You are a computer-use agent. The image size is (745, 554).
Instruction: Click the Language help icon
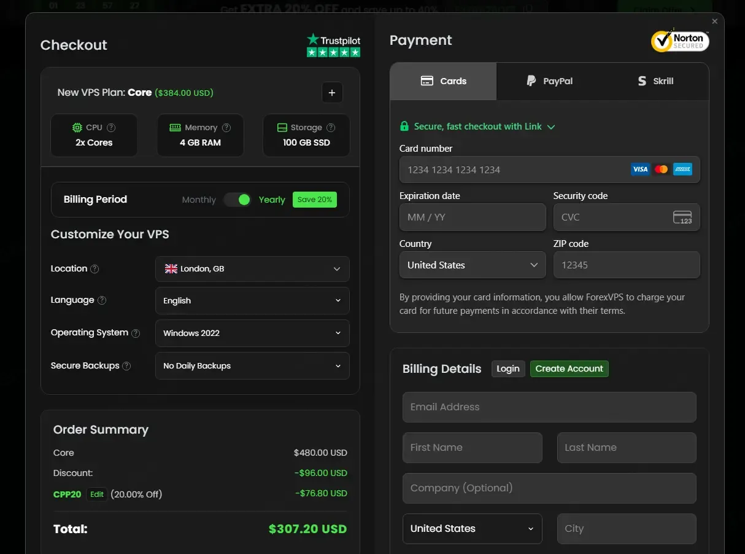pos(102,300)
